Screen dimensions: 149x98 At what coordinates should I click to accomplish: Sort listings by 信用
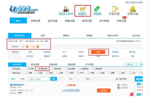point(23,79)
